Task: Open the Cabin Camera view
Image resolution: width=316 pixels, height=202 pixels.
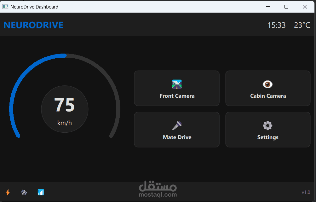Action: click(x=268, y=88)
